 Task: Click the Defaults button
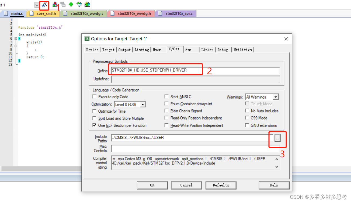(221, 185)
